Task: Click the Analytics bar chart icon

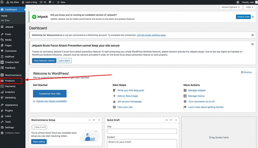Action: (x=2, y=92)
